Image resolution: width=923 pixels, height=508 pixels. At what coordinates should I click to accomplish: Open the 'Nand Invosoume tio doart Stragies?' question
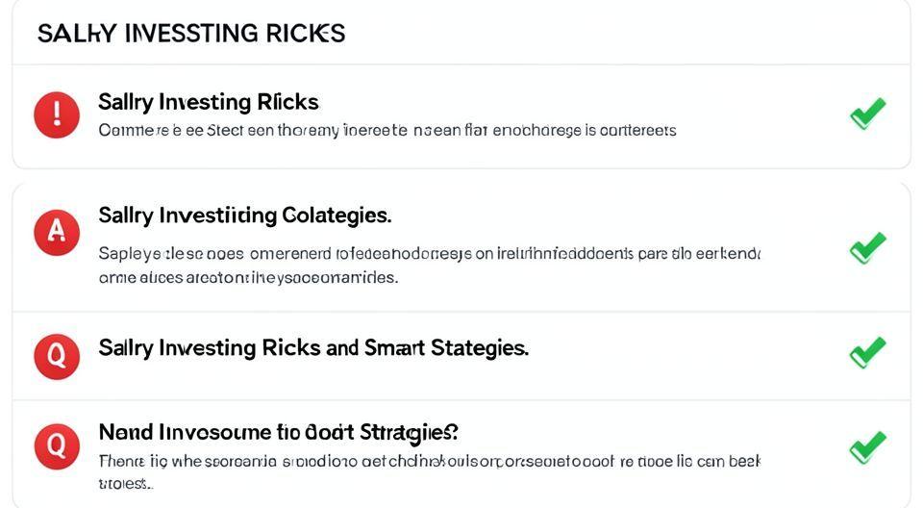(x=278, y=432)
